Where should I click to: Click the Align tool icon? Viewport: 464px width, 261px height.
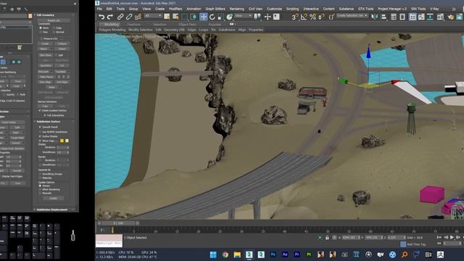click(x=384, y=17)
